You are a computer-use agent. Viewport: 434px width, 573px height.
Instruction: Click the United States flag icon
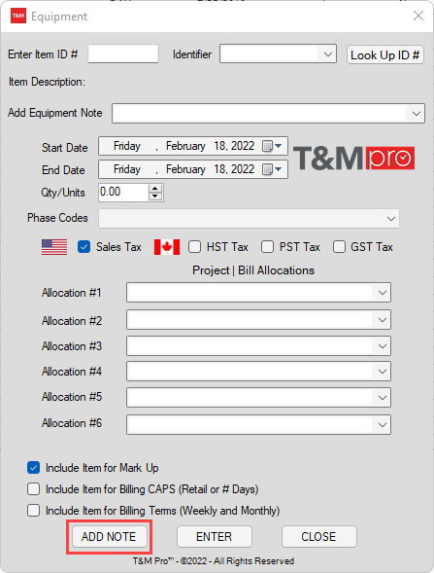pyautogui.click(x=54, y=247)
